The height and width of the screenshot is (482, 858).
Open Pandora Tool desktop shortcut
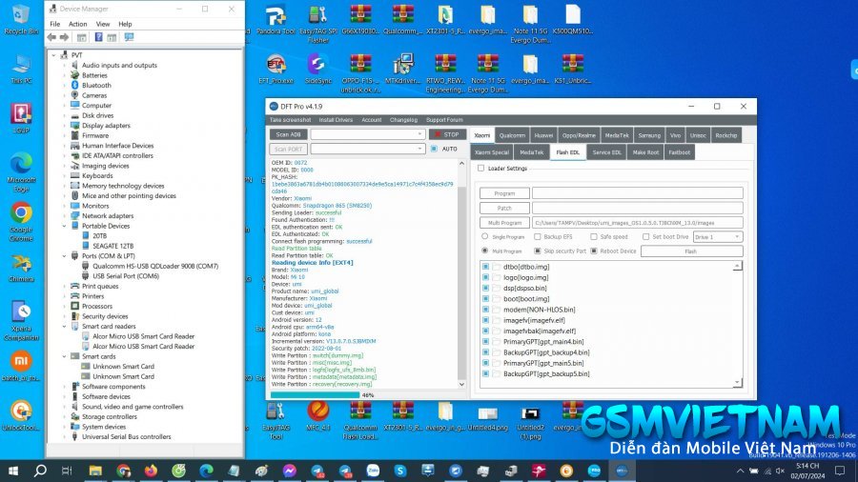[x=276, y=20]
